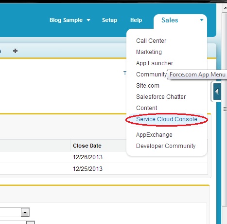Viewport: 227px width, 224px height.
Task: Select Site.com app
Action: pos(148,86)
